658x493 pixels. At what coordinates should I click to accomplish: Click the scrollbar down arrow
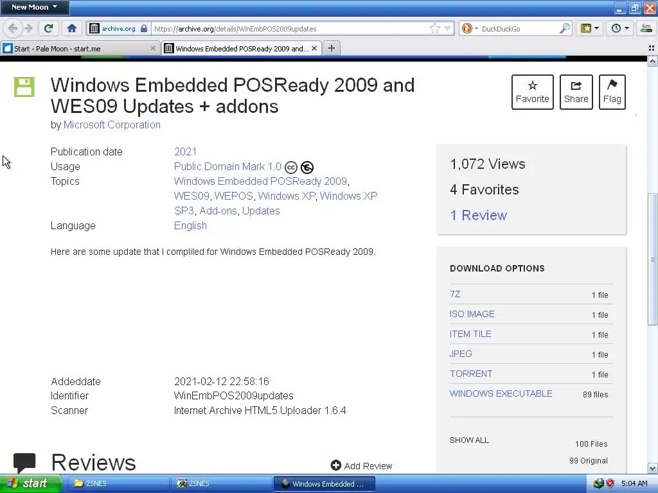tap(652, 468)
